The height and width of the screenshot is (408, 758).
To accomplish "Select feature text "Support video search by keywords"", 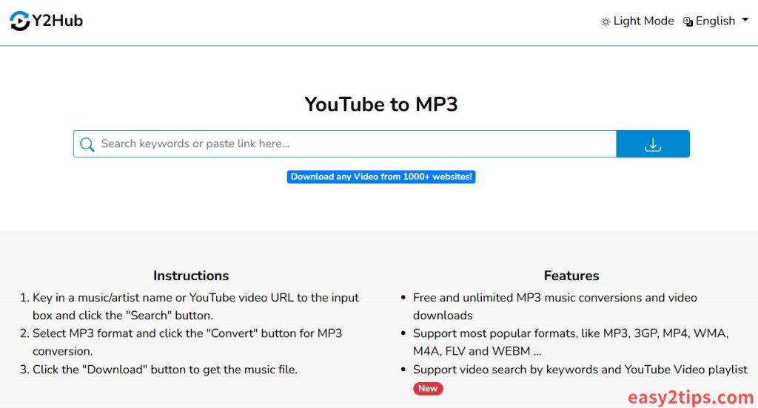I will click(580, 370).
